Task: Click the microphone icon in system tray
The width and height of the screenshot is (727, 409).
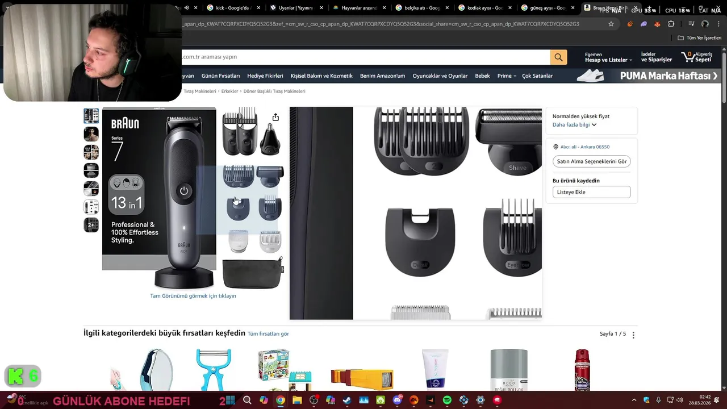Action: [x=658, y=400]
